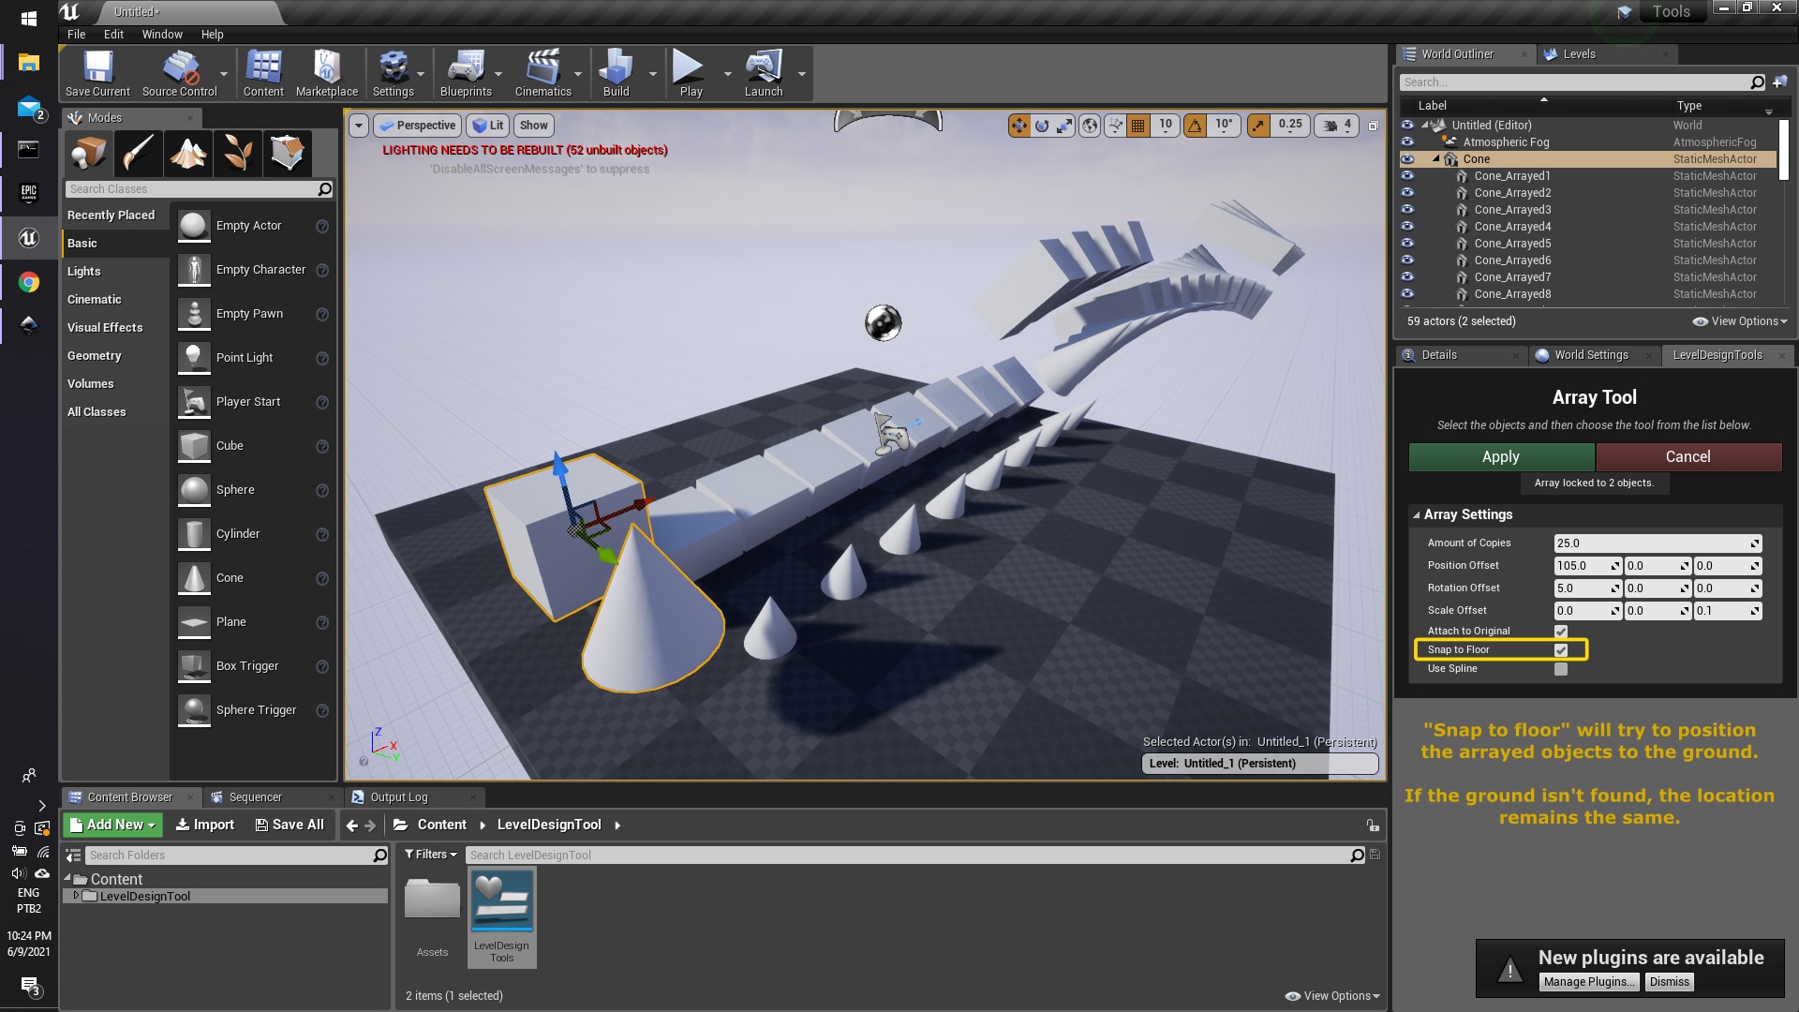Enable the Use Spline checkbox
Screen dimensions: 1799x1012
(x=1560, y=668)
